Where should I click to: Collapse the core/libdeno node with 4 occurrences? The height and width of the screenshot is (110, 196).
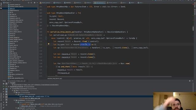pyautogui.click(x=14, y=100)
